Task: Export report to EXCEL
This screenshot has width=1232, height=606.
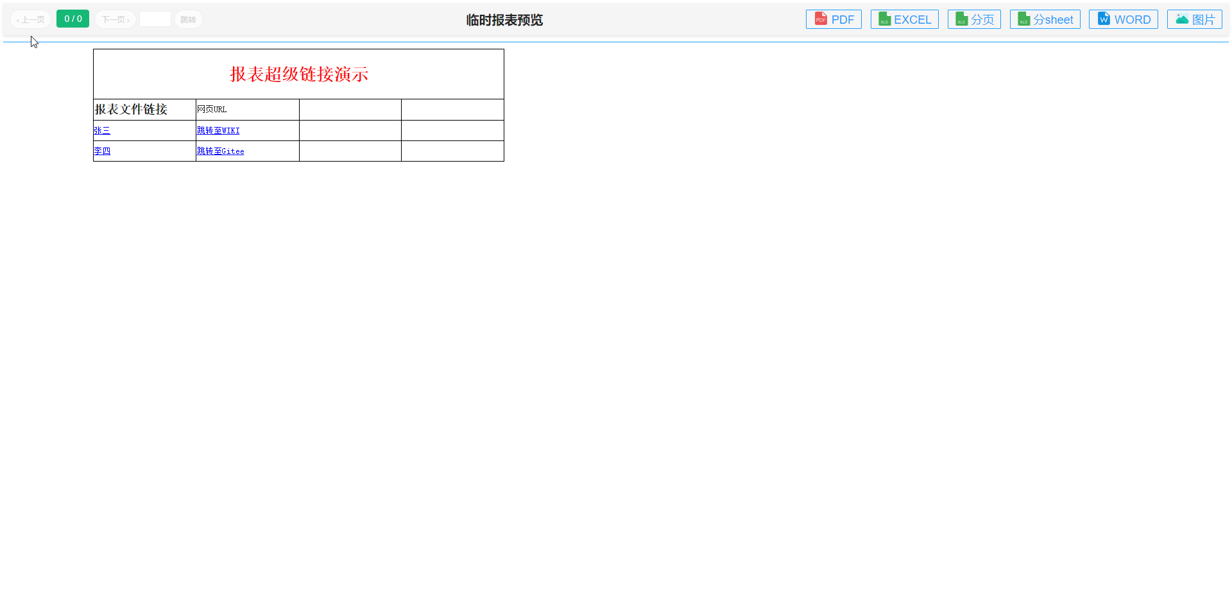Action: pos(904,19)
